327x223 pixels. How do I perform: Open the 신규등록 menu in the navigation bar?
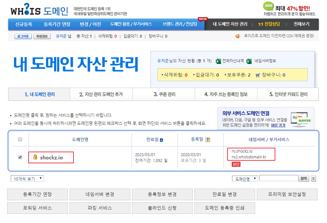[24, 24]
